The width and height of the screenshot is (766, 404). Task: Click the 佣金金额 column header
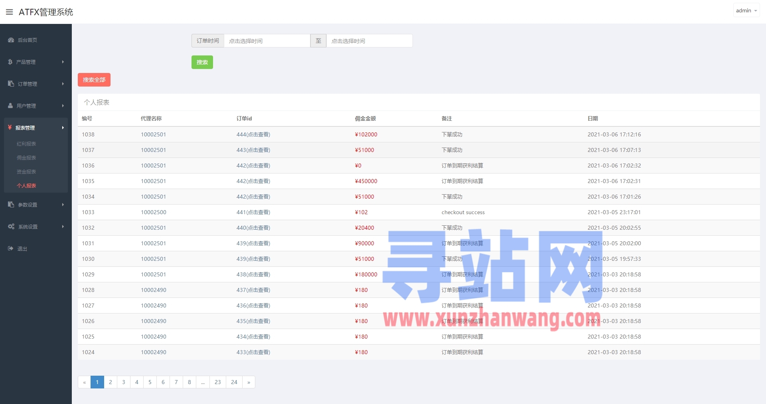coord(365,118)
